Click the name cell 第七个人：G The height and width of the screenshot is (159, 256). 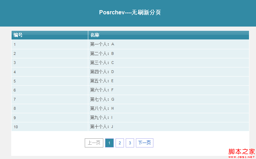pos(102,99)
